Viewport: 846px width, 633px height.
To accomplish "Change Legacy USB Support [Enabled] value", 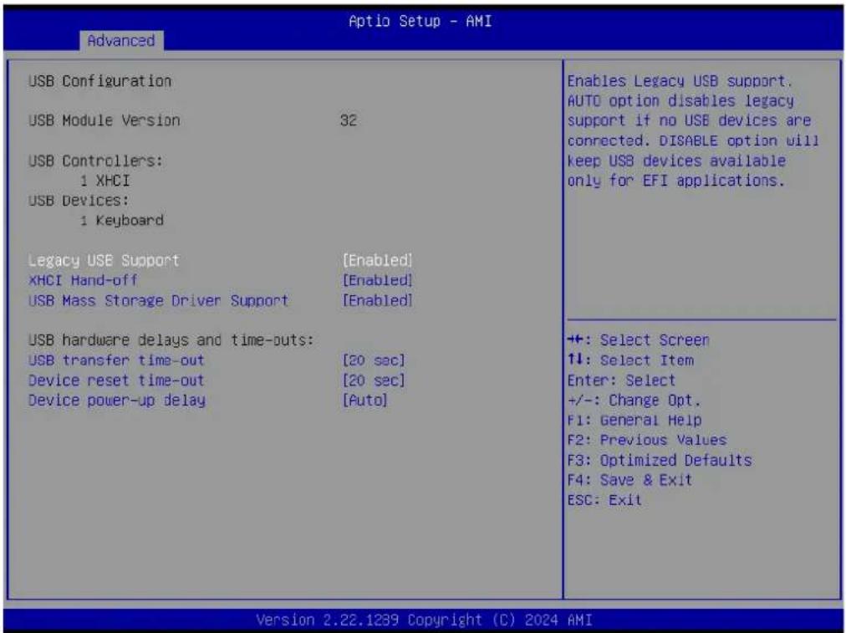I will coord(377,260).
